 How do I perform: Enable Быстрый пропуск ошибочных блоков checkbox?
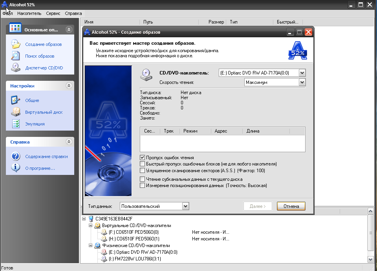tap(142, 164)
